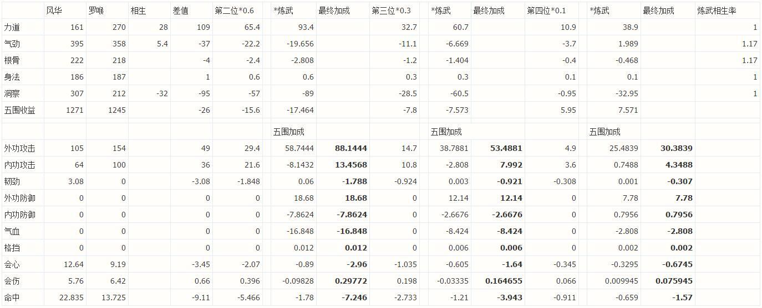Viewport: 762px width, 308px height.
Task: Select the cell with value 161
Action: (77, 27)
